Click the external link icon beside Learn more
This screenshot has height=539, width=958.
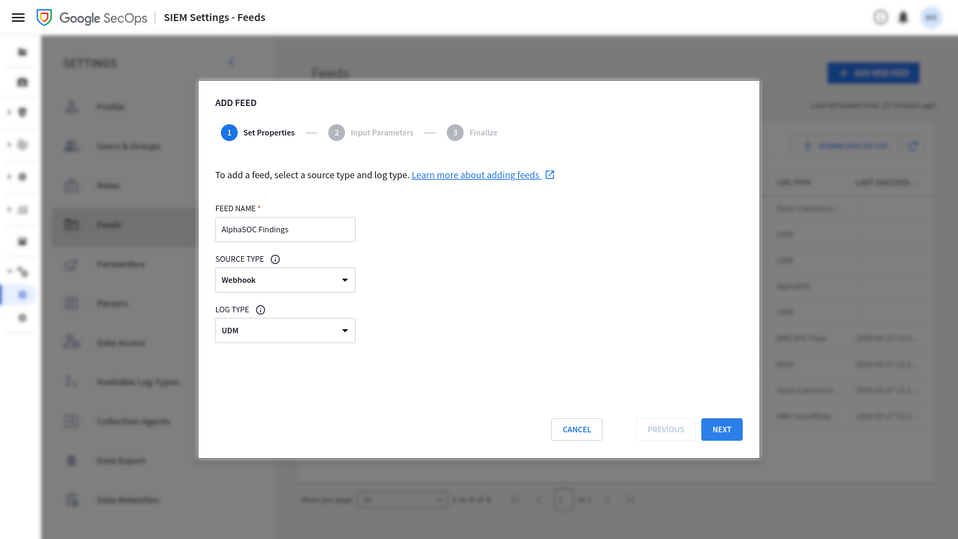tap(549, 174)
